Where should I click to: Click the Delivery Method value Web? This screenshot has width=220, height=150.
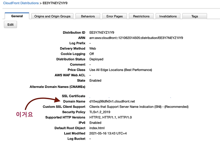tap(93, 49)
